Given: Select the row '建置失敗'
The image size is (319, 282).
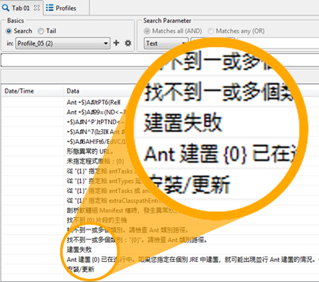Looking at the screenshot, I should pyautogui.click(x=80, y=250).
